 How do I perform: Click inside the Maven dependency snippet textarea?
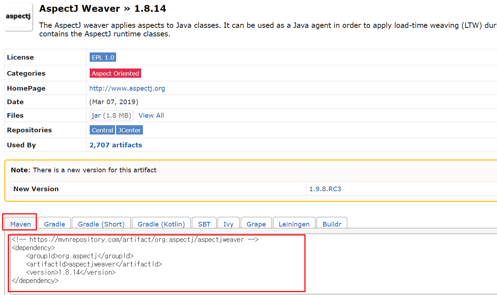(x=254, y=264)
